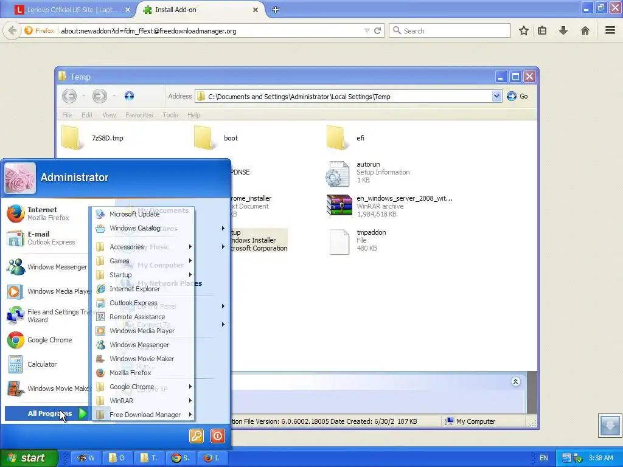Select the 7zS8D.tmp folder
623x467 pixels.
click(92, 138)
